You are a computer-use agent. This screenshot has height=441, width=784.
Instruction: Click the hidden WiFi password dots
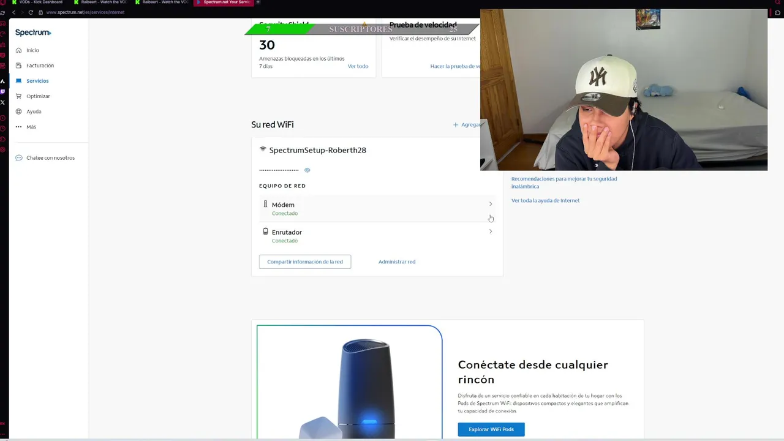click(279, 170)
